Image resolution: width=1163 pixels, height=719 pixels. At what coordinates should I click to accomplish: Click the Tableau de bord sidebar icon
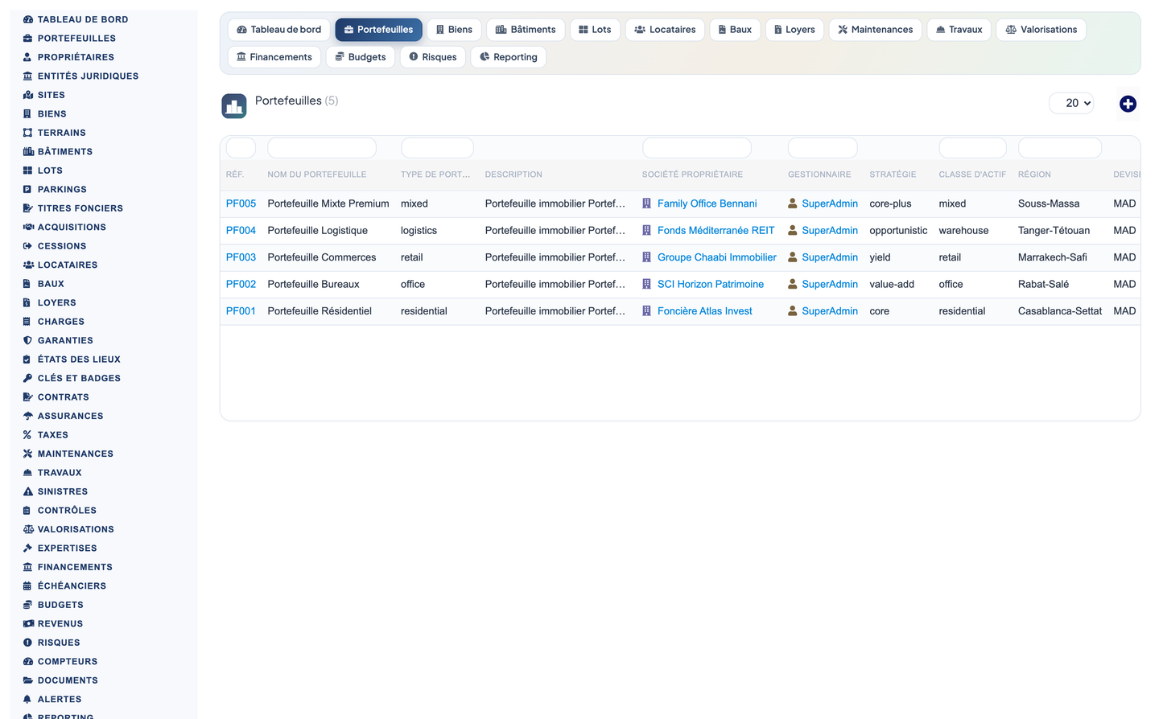coord(28,19)
